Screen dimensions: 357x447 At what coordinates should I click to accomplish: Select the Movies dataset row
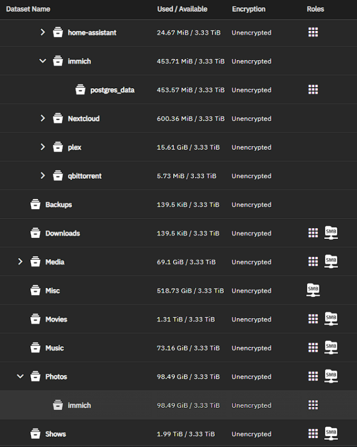click(x=57, y=319)
